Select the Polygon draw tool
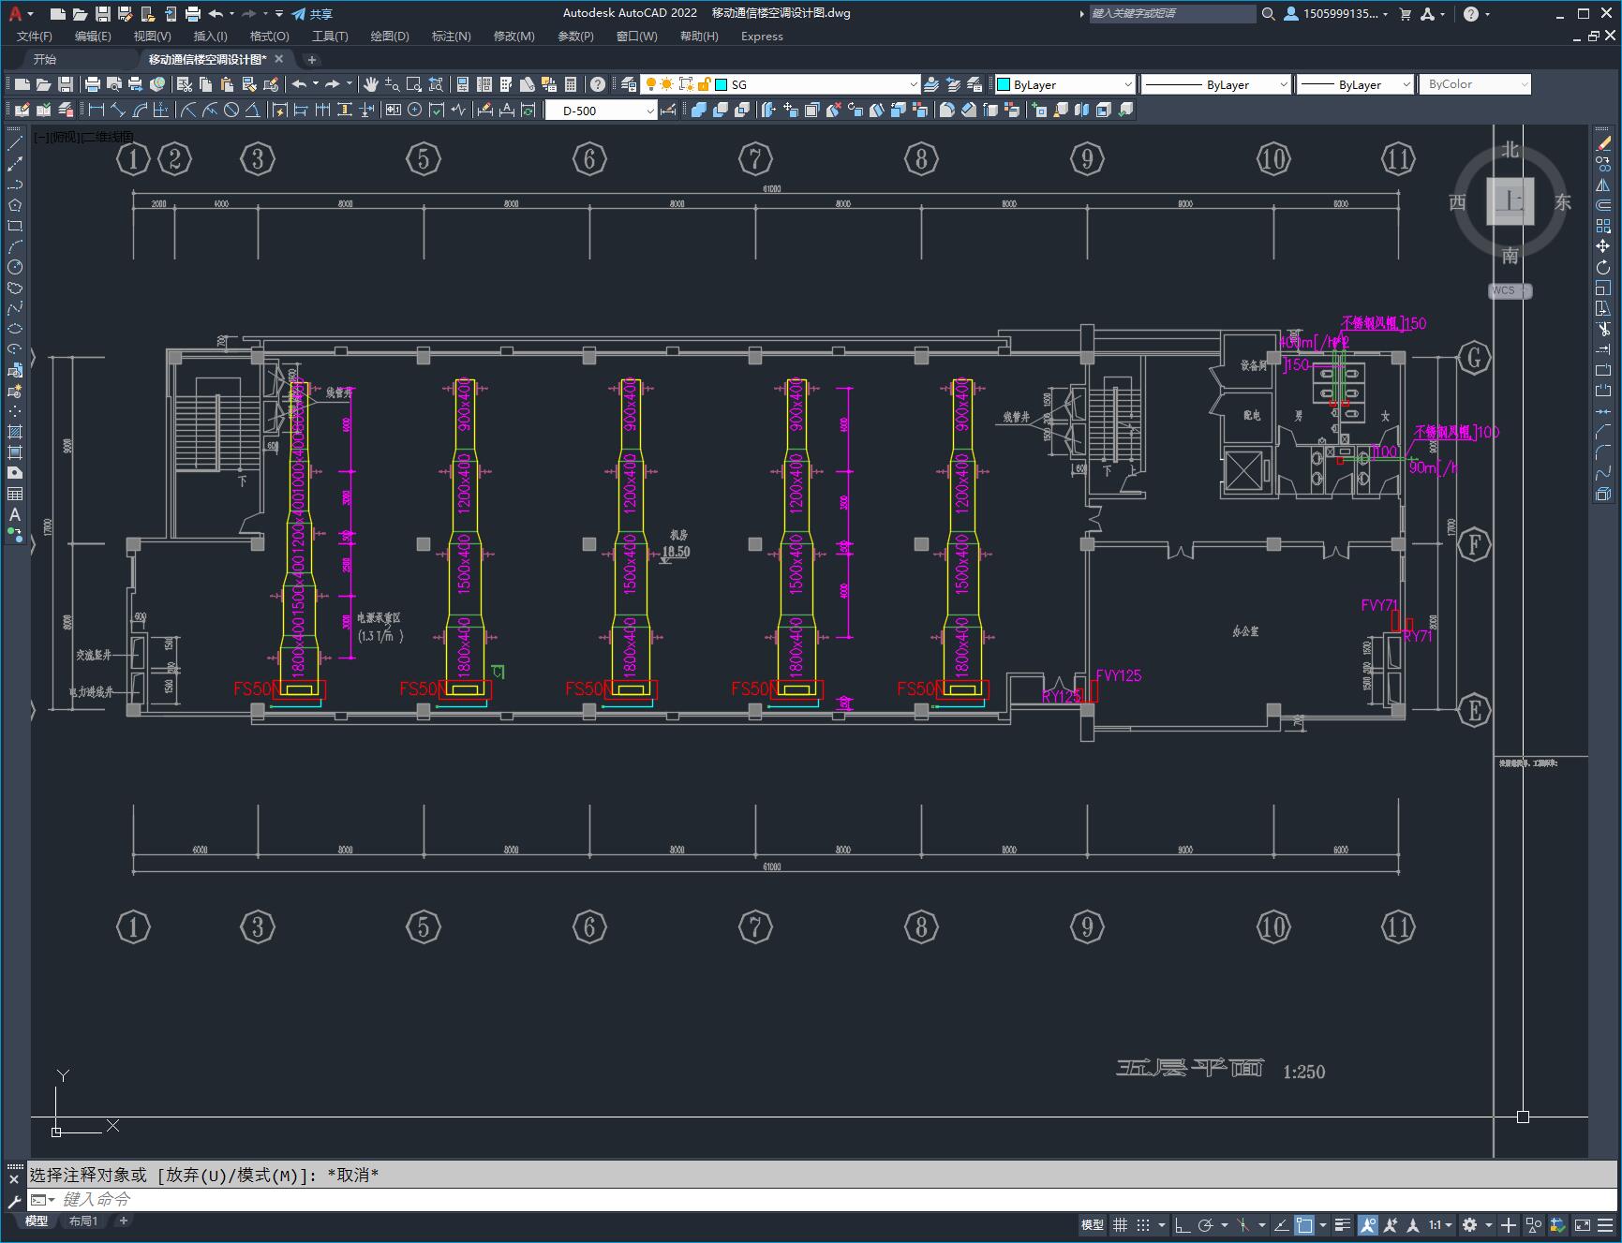 coord(15,205)
